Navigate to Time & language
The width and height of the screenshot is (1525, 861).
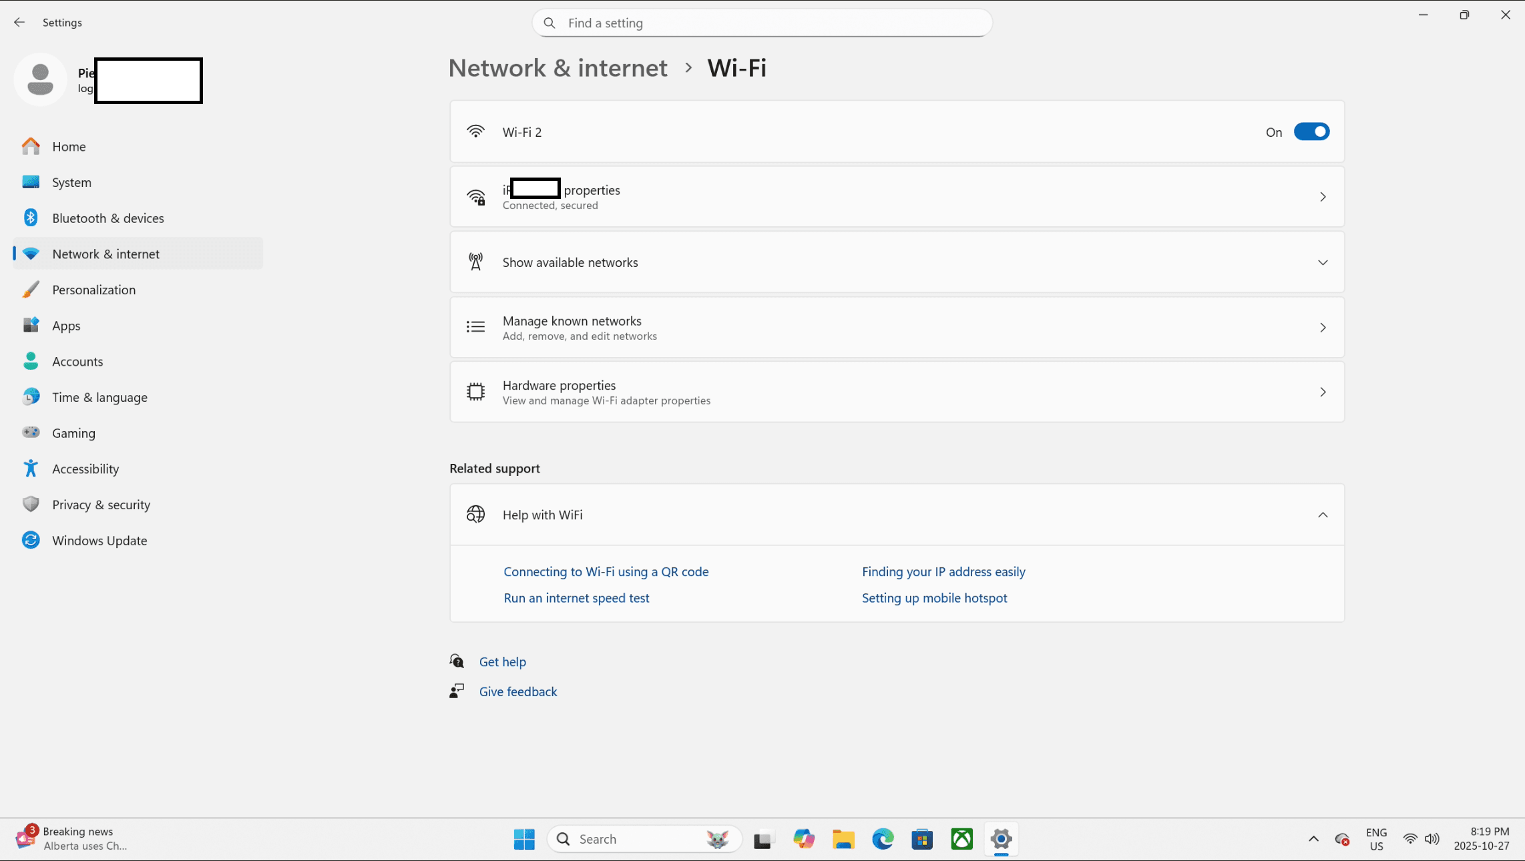pyautogui.click(x=99, y=397)
